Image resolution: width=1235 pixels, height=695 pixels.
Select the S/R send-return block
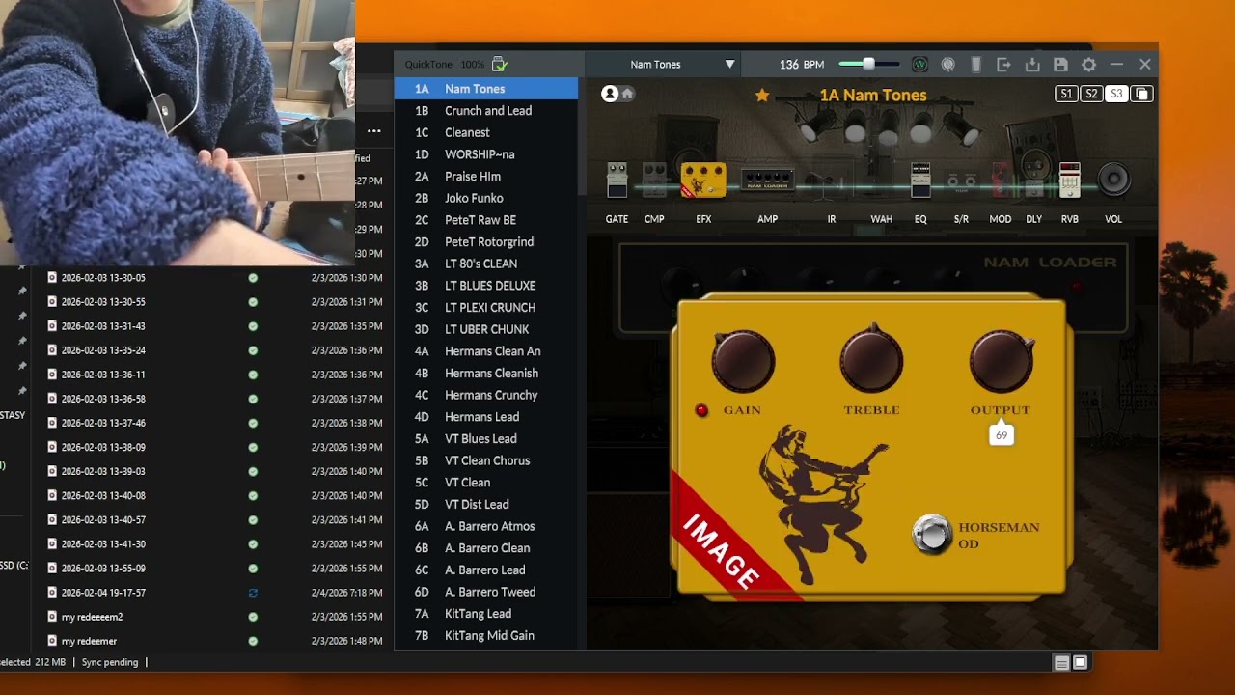click(961, 181)
